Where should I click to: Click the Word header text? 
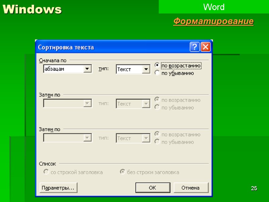[x=214, y=7]
